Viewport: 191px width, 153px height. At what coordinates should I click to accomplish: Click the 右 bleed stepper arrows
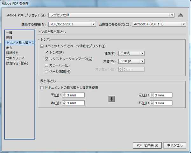tap(152, 103)
